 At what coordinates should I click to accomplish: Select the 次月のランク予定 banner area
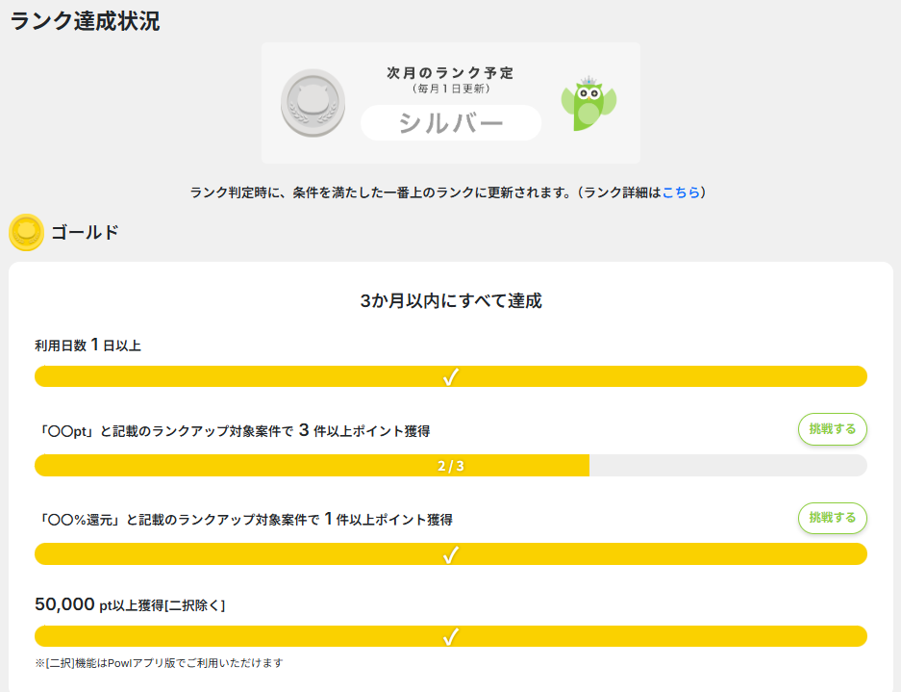coord(449,102)
